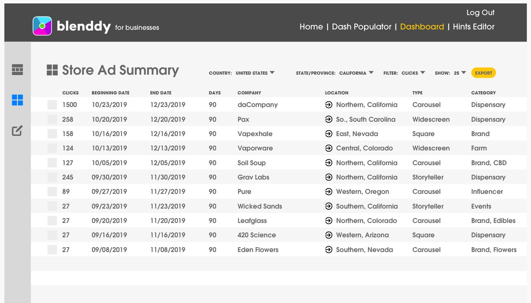
Task: Check the box for Eden Flowers row
Action: tap(52, 250)
